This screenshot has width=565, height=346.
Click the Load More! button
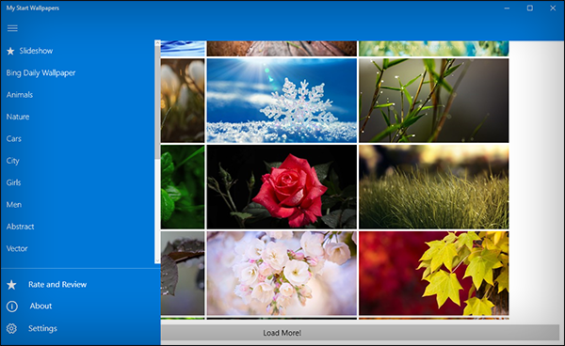(x=360, y=333)
